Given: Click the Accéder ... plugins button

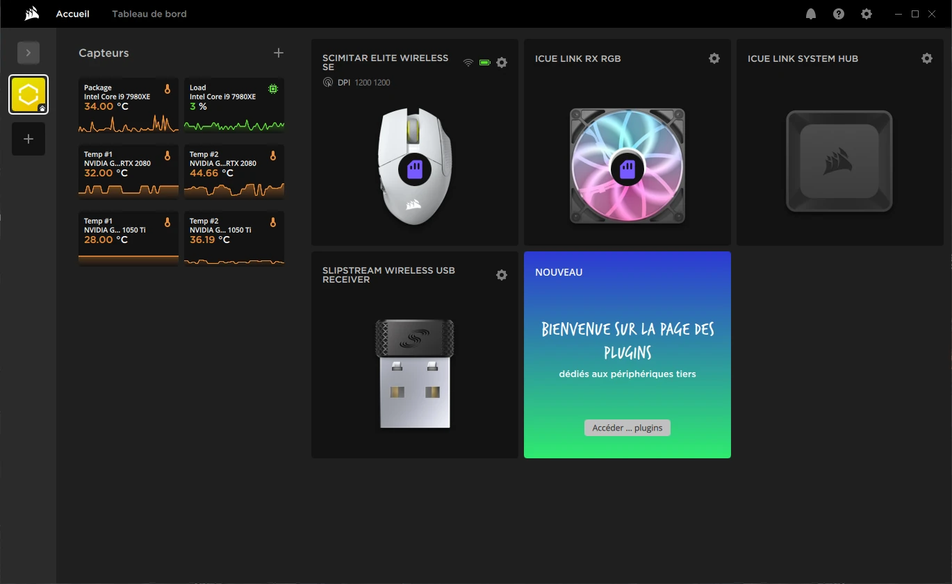Looking at the screenshot, I should [x=627, y=428].
